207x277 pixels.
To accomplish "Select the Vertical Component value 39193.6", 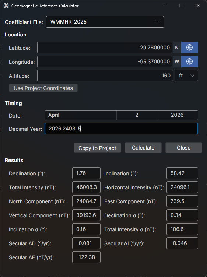I will click(x=86, y=215).
